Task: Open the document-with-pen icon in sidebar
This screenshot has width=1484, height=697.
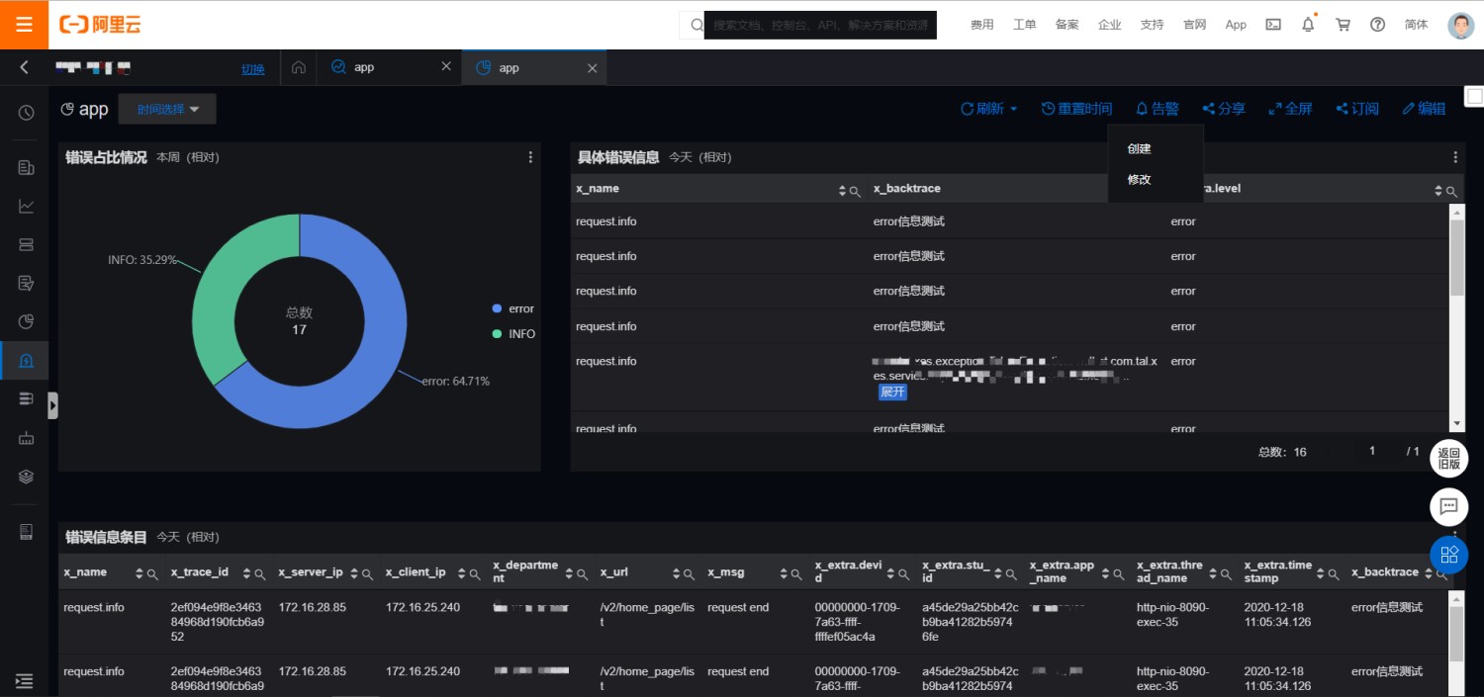Action: [x=27, y=284]
